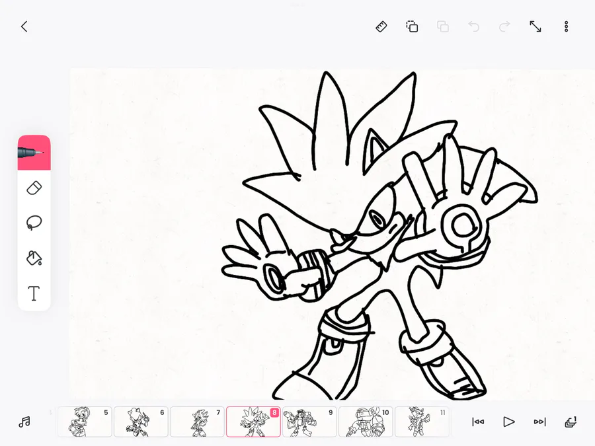This screenshot has width=595, height=446.
Task: Redo the last action
Action: click(x=504, y=26)
